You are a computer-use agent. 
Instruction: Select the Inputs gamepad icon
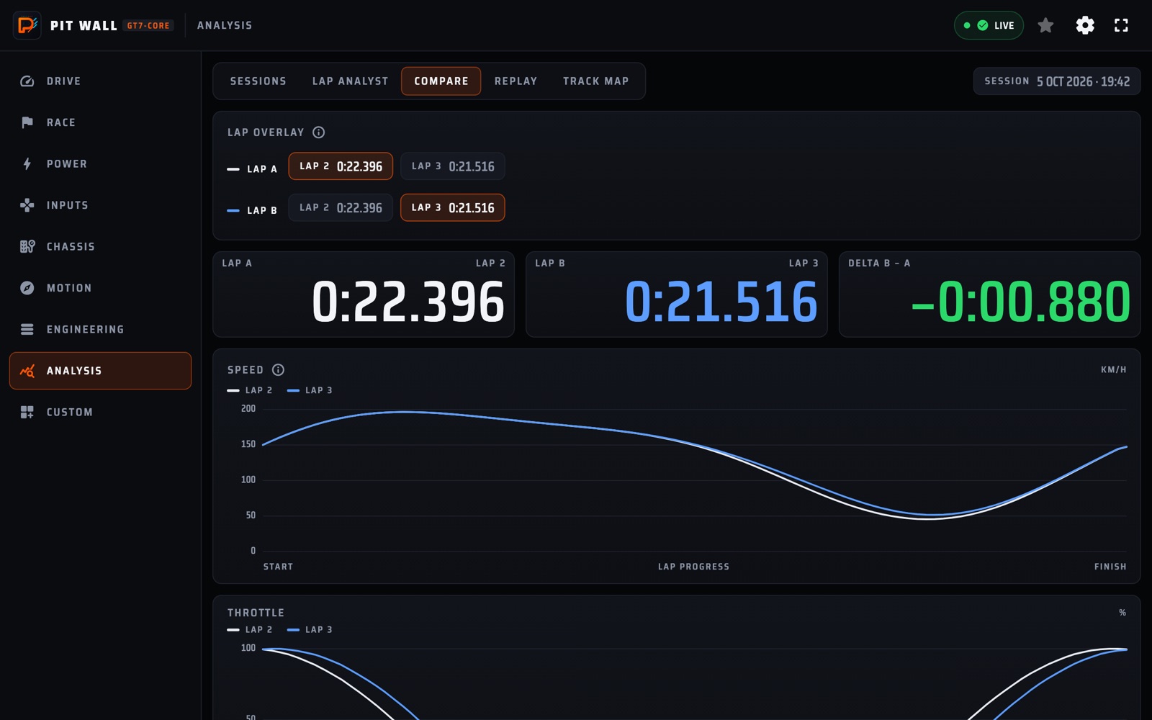[27, 205]
